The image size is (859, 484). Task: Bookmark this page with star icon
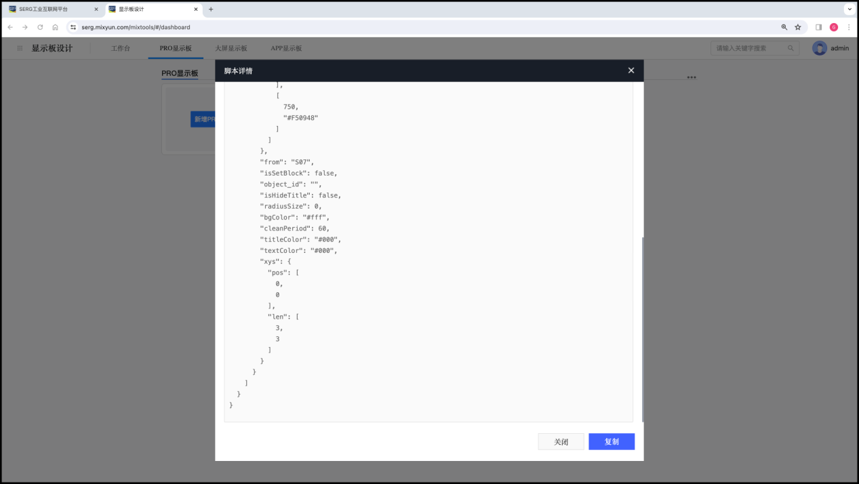click(798, 27)
